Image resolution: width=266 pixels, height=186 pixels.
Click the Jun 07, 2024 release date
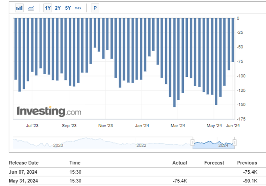(x=23, y=172)
